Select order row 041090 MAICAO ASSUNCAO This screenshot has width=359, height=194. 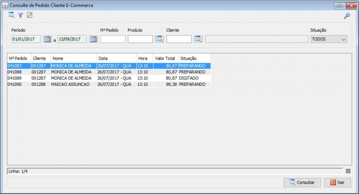tap(72, 84)
